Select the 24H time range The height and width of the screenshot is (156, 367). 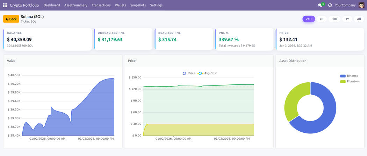[x=309, y=19]
